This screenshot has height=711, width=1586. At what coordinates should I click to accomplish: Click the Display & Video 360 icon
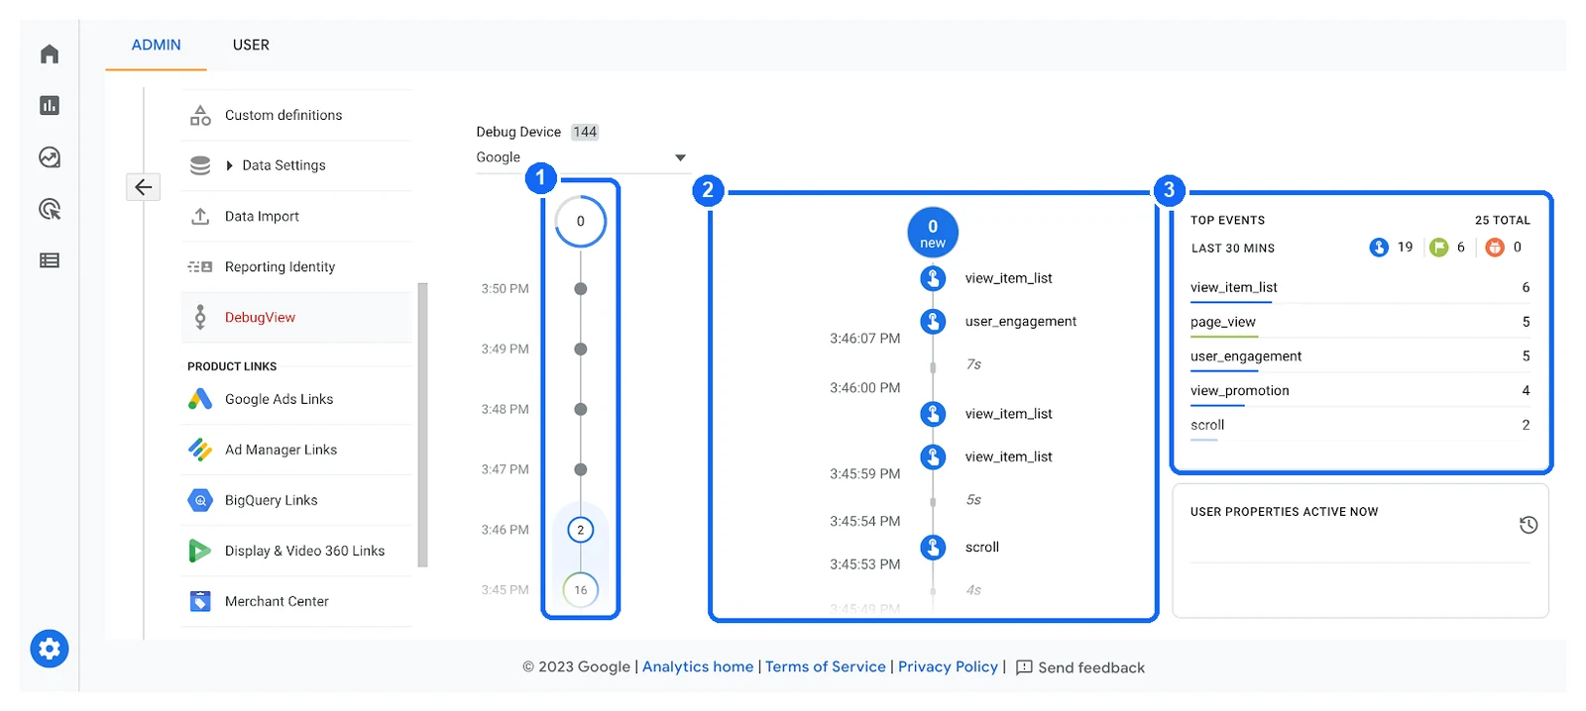200,551
